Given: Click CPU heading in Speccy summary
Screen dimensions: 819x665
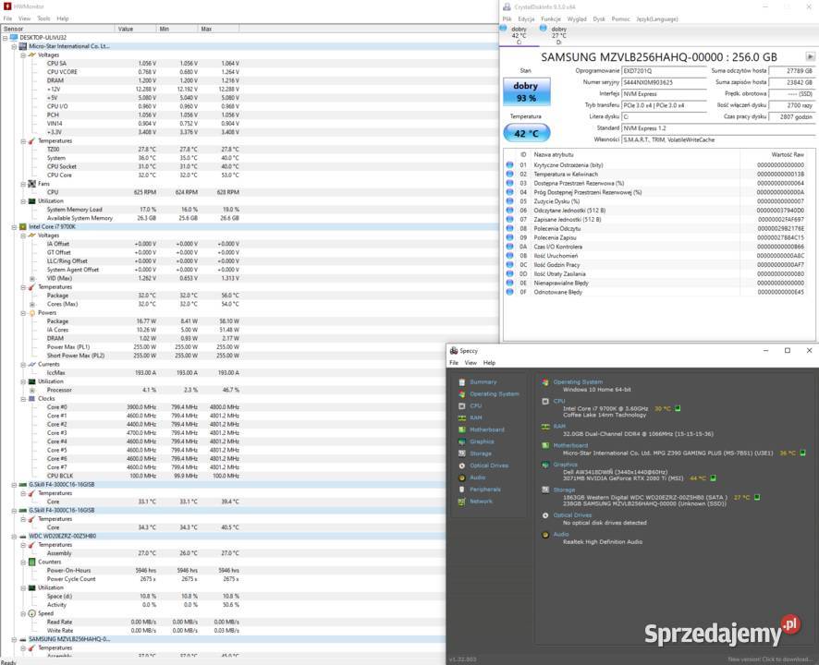Looking at the screenshot, I should [x=559, y=402].
